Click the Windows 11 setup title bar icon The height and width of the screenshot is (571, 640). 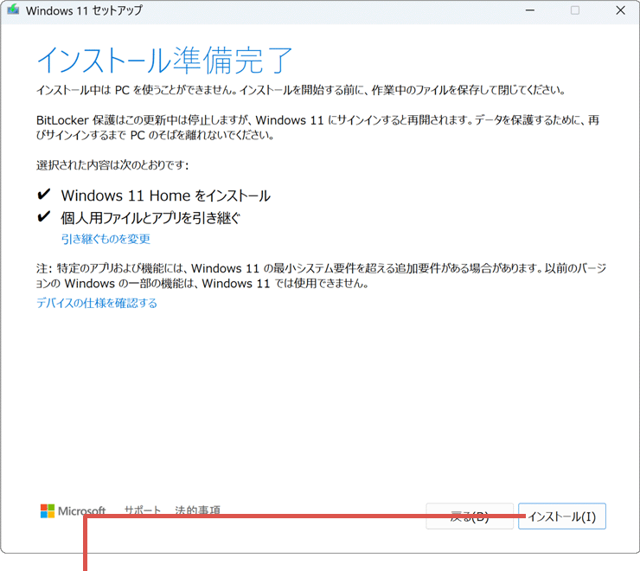13,10
